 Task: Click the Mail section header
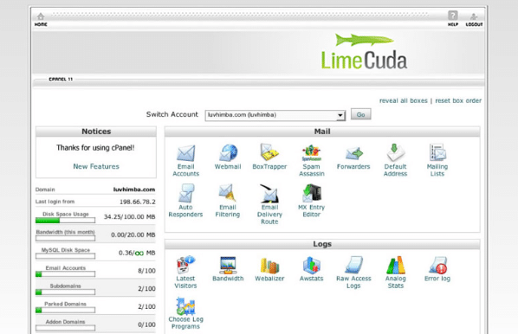(322, 132)
